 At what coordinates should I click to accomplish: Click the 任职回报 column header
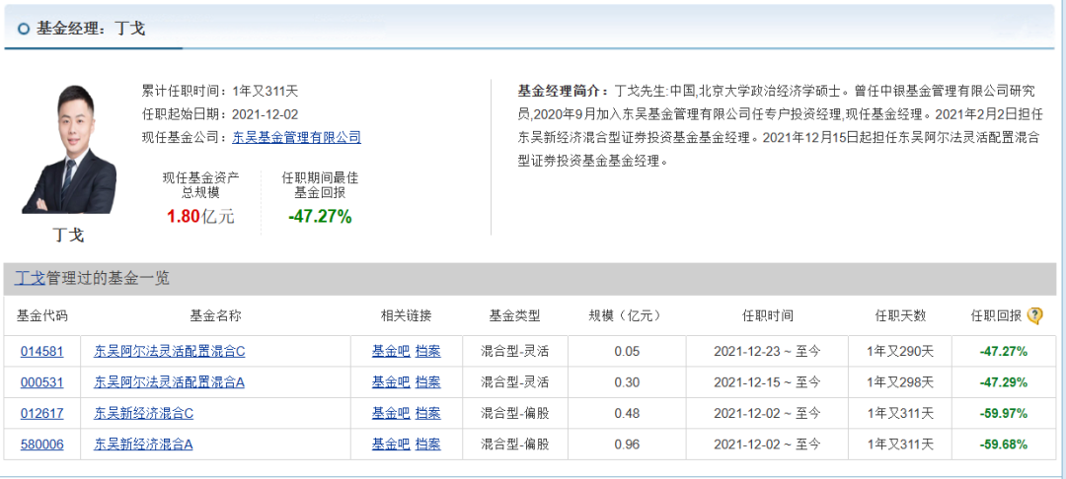[995, 315]
